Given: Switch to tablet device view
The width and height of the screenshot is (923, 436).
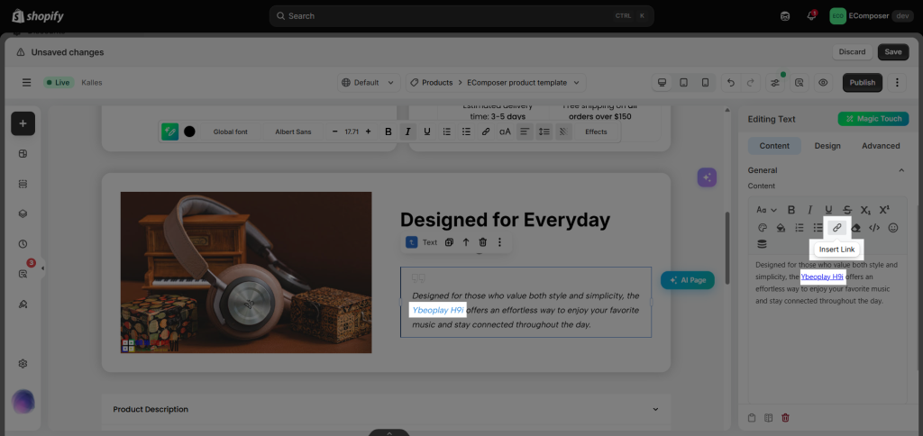Looking at the screenshot, I should [x=683, y=82].
